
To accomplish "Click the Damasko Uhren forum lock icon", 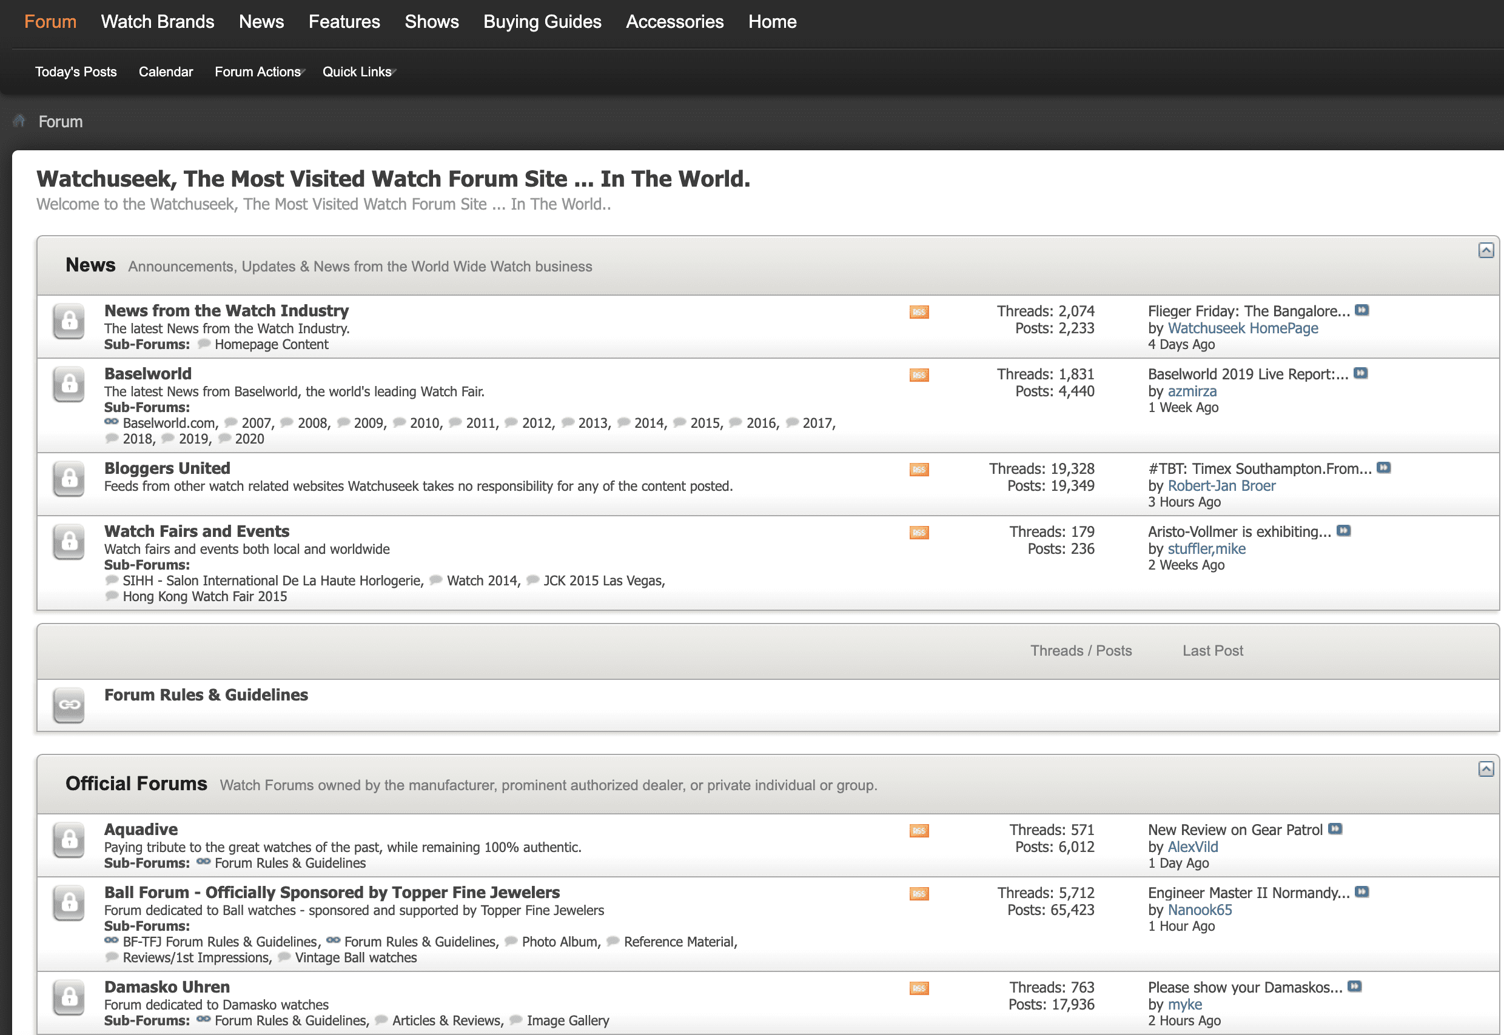I will (x=69, y=997).
